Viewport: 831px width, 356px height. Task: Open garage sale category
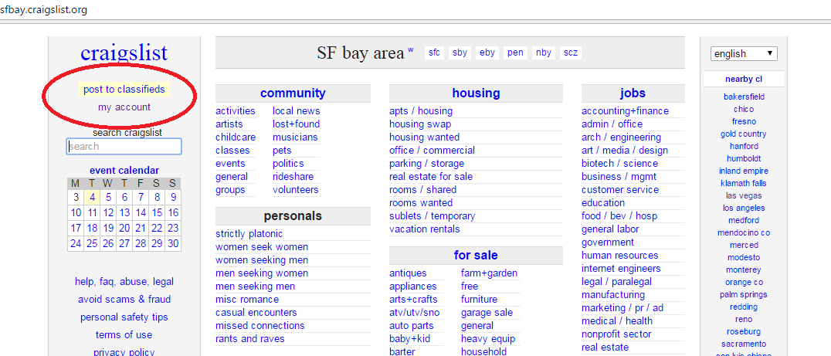[x=487, y=313]
